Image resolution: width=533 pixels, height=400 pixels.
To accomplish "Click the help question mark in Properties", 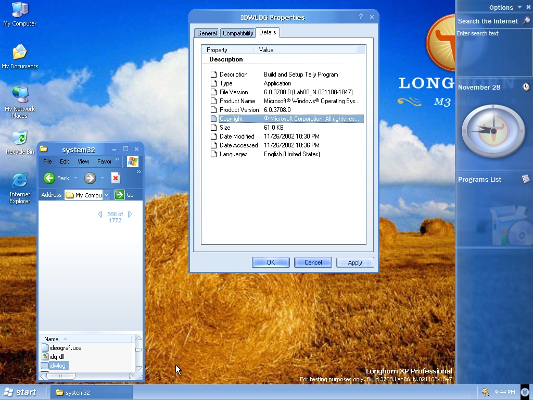I will (x=361, y=17).
